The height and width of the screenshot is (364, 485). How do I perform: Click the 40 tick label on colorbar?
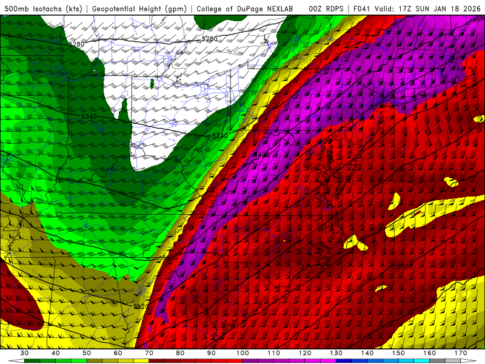pos(56,353)
